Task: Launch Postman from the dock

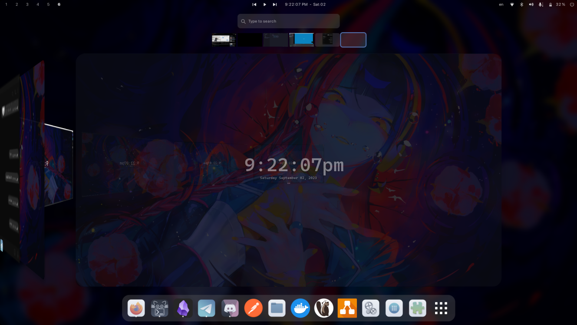Action: click(253, 308)
